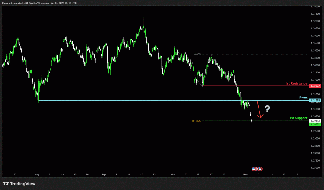Open the leftmost US flag economic event
Screen dimensions: 324x190
click(x=254, y=169)
